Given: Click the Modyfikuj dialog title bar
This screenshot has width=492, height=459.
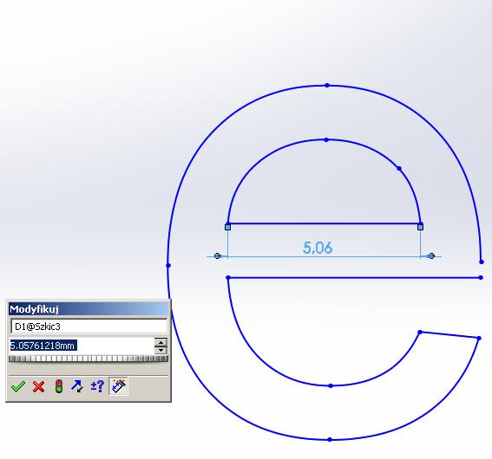Looking at the screenshot, I should [89, 309].
